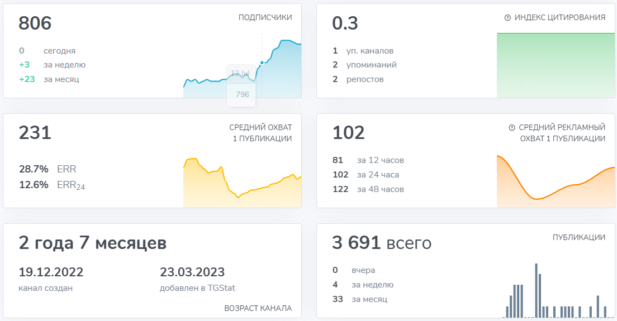
Task: Click the yellow average reach chart
Action: 243,183
